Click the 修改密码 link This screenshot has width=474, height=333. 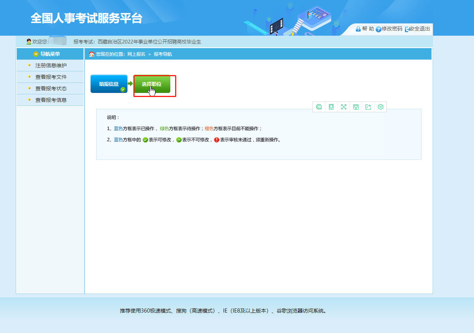coord(392,29)
